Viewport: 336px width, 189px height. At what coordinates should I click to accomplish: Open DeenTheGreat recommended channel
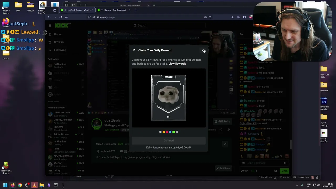tap(66, 114)
